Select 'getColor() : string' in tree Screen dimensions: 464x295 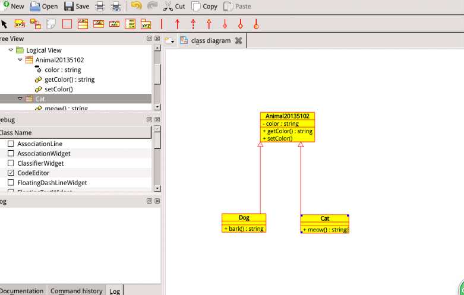pos(70,80)
